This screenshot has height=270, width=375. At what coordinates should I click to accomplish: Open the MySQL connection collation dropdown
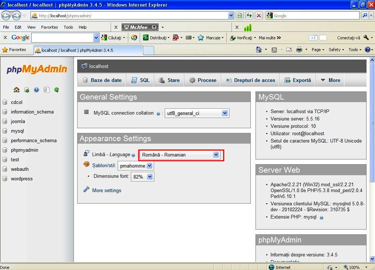[x=197, y=113]
